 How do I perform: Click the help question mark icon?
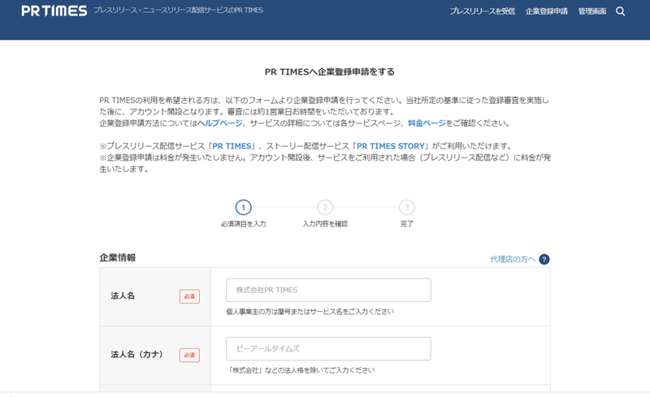tap(544, 260)
